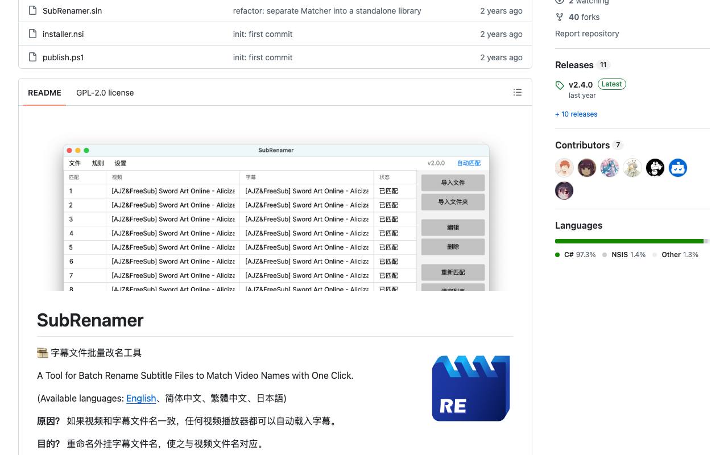Open the 40 forks link

584,17
